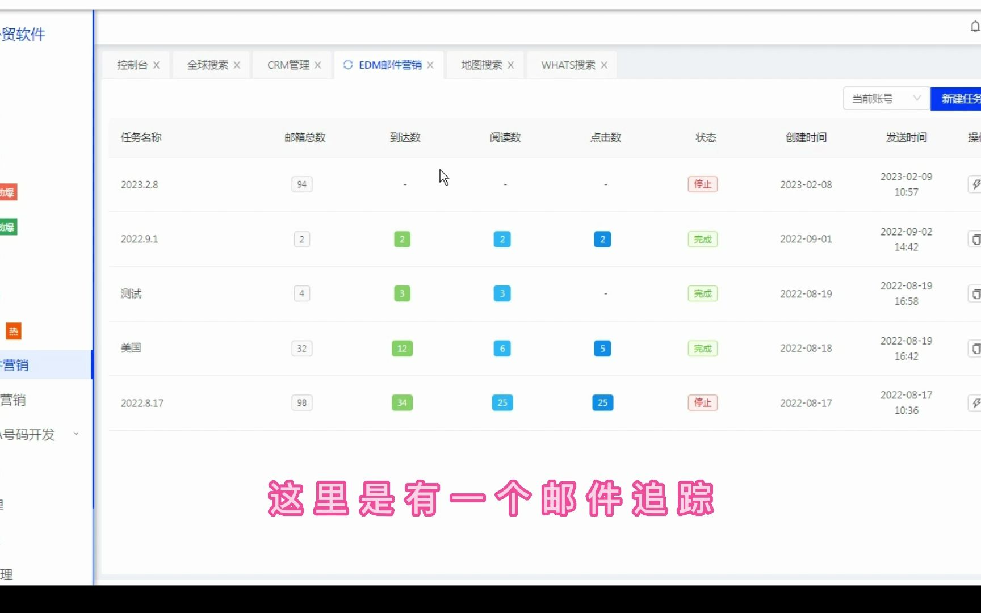The width and height of the screenshot is (981, 613).
Task: Select the highlighted 营销 sidebar item
Action: point(45,365)
